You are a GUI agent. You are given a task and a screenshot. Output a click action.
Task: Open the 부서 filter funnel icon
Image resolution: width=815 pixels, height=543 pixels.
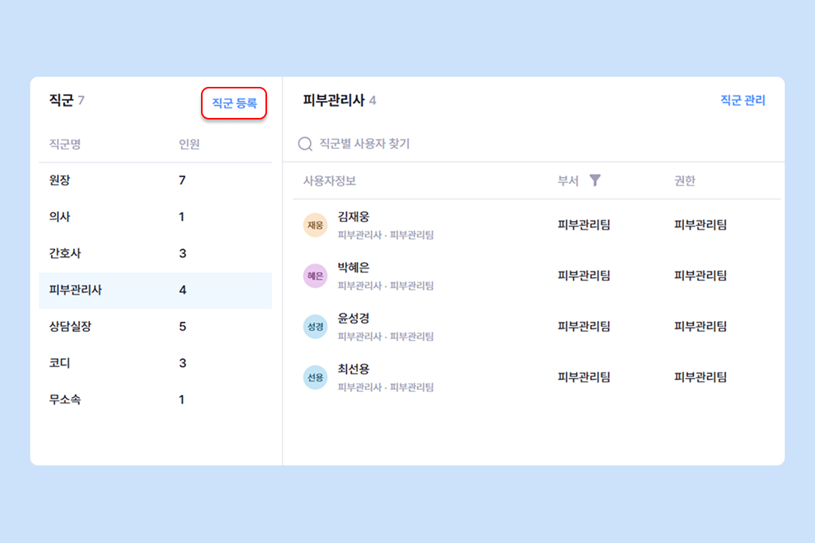595,181
